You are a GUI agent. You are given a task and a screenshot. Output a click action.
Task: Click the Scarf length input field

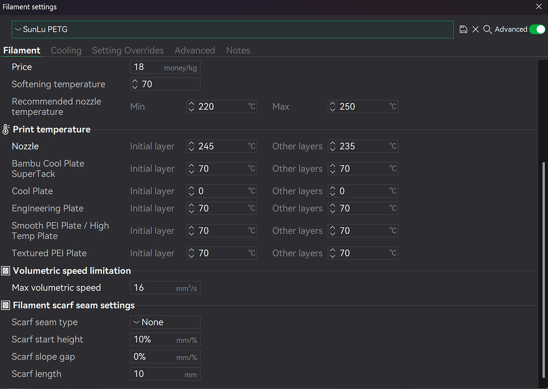(x=165, y=374)
